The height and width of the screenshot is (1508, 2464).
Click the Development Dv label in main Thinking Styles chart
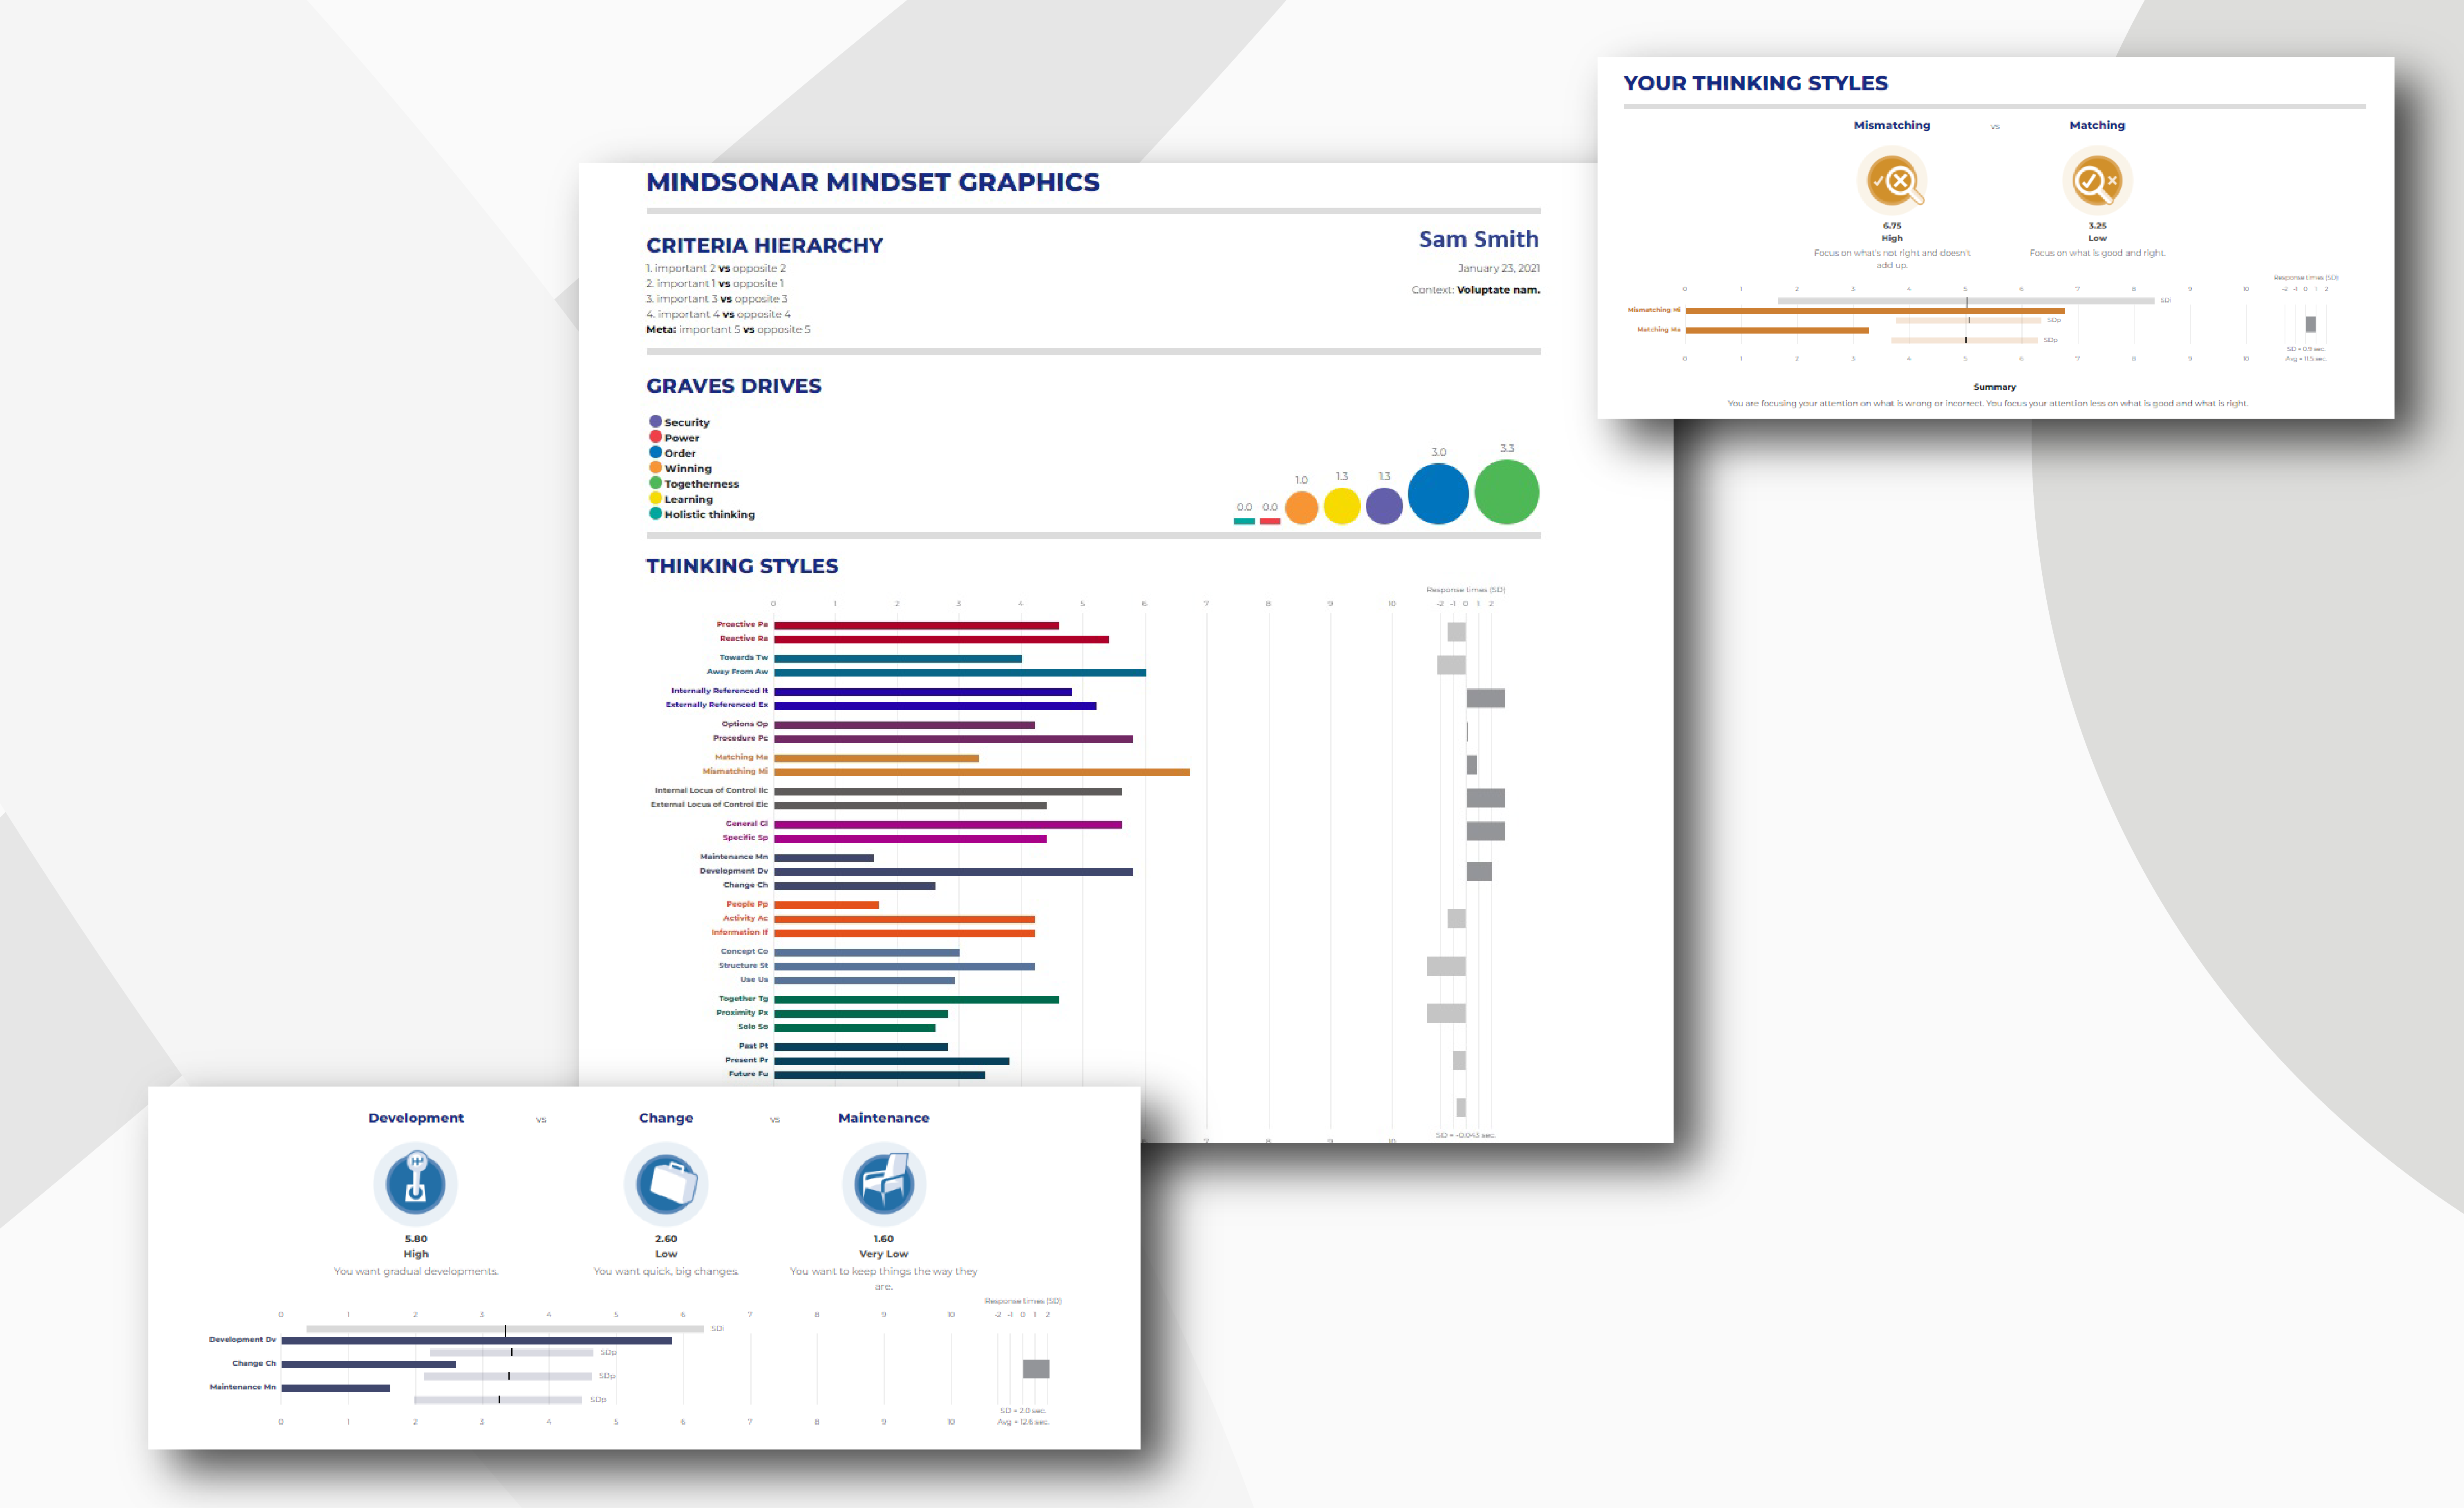click(x=733, y=871)
